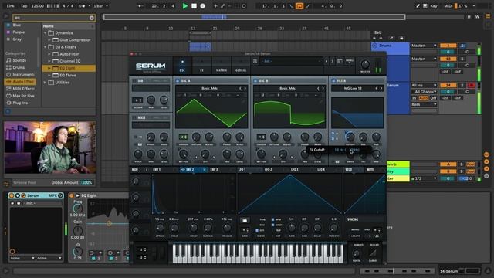Switch to Serum FX tab
Viewport: 494px width, 278px height.
click(201, 66)
